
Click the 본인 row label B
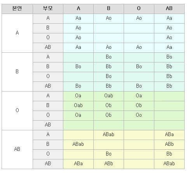(17, 72)
